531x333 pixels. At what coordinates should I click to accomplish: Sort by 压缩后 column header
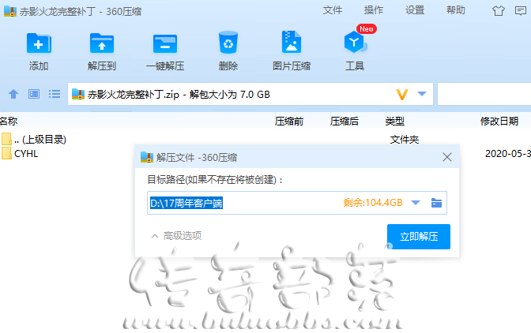tap(344, 121)
